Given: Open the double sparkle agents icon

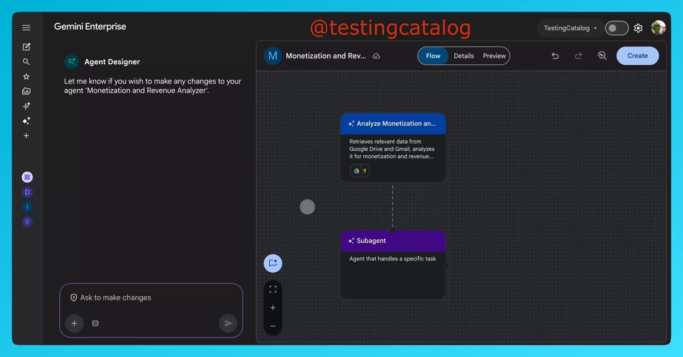Looking at the screenshot, I should coord(26,121).
